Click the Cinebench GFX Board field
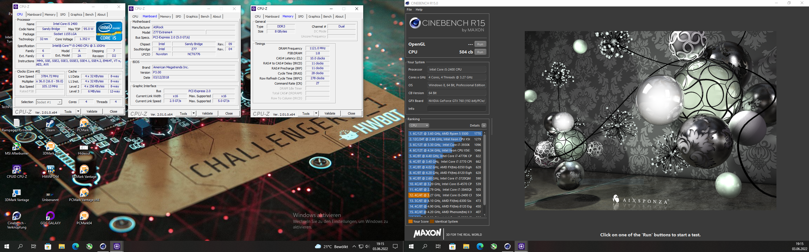This screenshot has height=252, width=809. (x=456, y=101)
